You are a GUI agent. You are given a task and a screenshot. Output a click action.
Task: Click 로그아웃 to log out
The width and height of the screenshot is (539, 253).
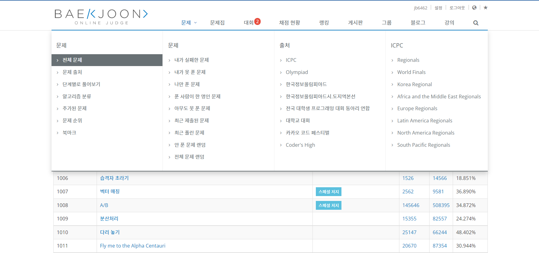(457, 8)
